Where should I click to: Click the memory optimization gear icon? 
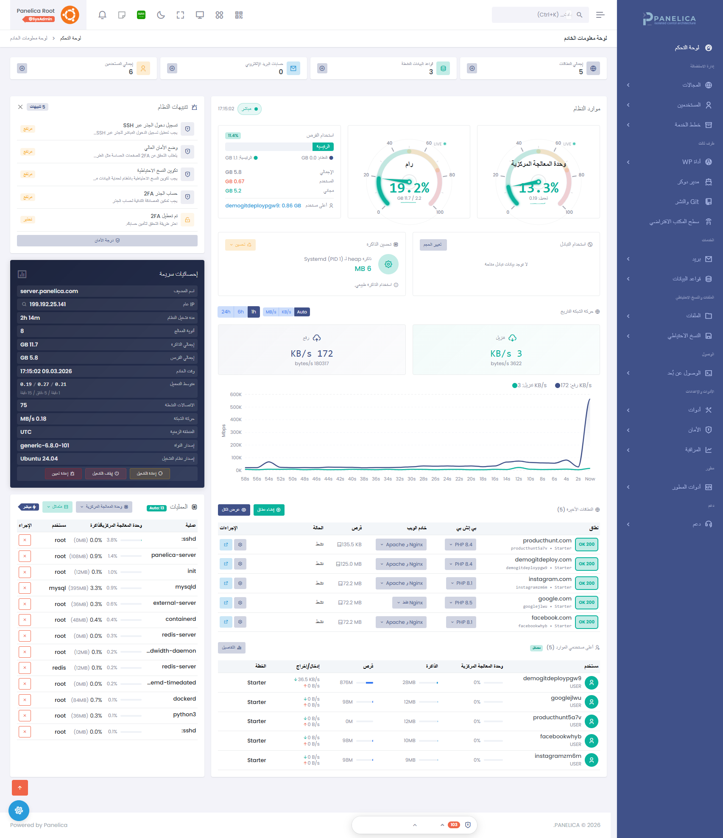point(388,264)
